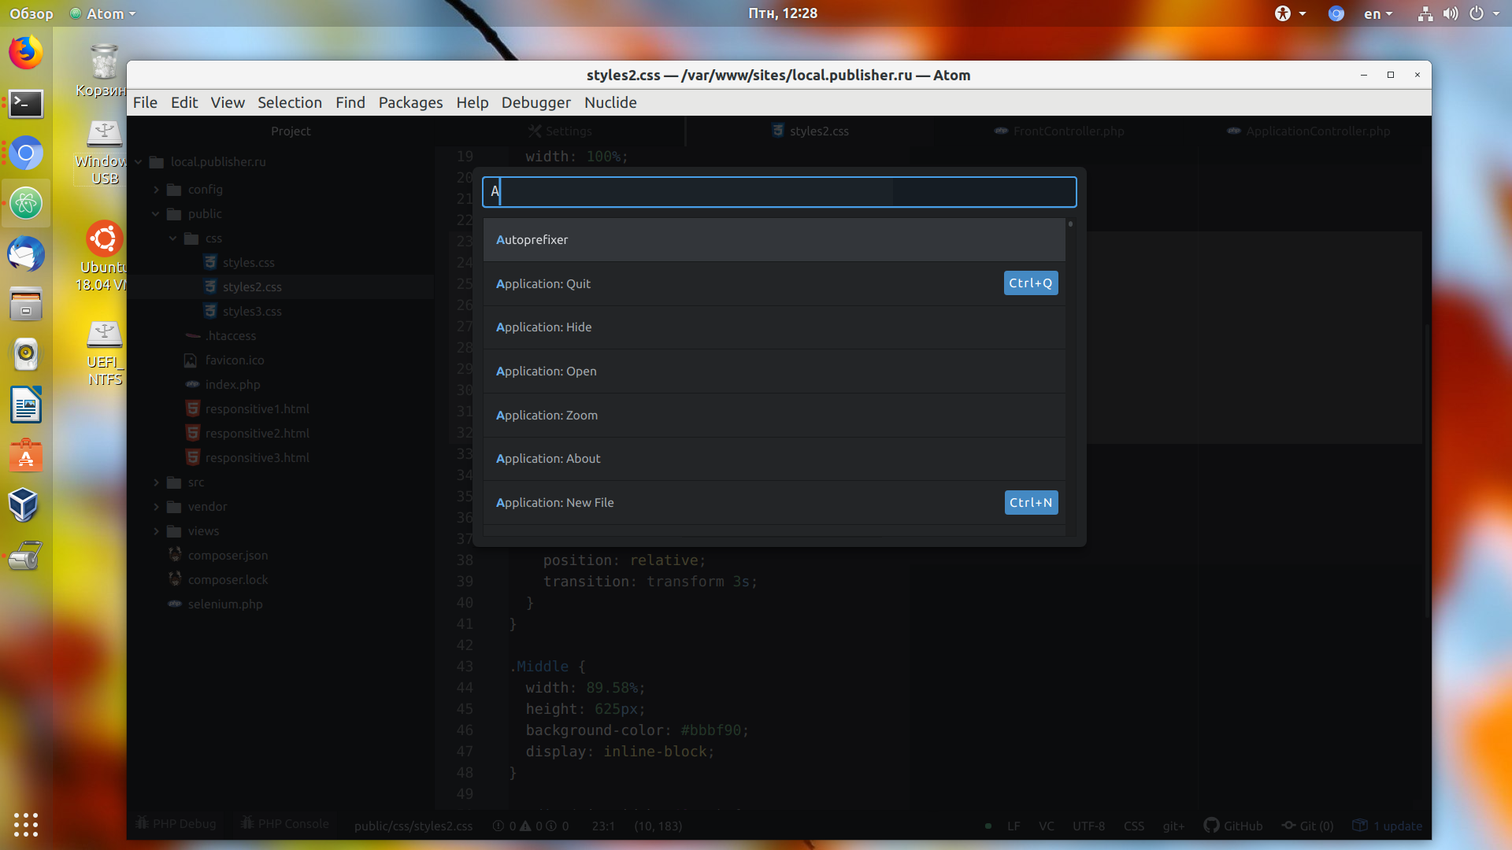This screenshot has width=1512, height=850.
Task: Open Git (0) status bar panel
Action: click(x=1308, y=826)
